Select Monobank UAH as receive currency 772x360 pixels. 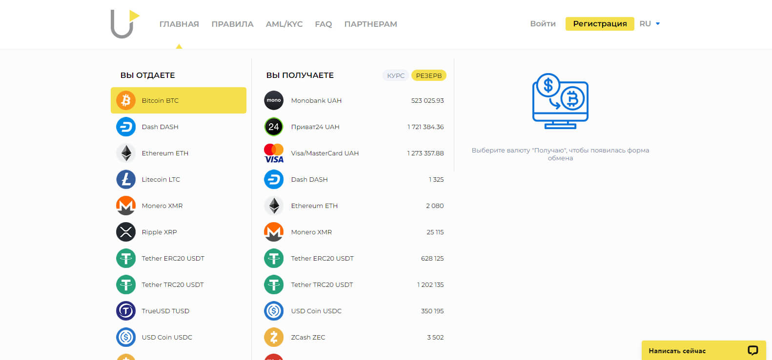tap(354, 100)
